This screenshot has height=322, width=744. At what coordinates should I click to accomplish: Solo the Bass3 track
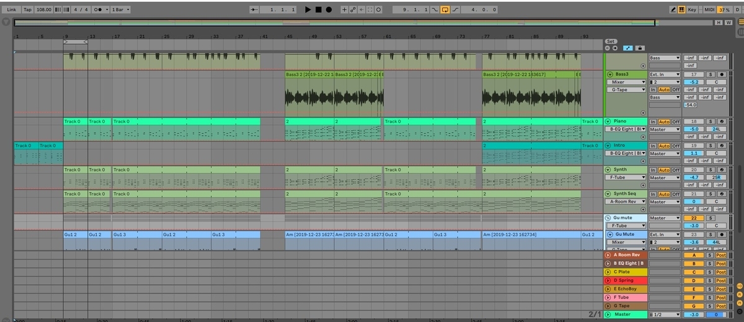710,74
